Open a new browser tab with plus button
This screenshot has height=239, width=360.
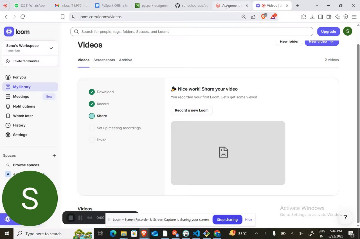click(x=297, y=5)
